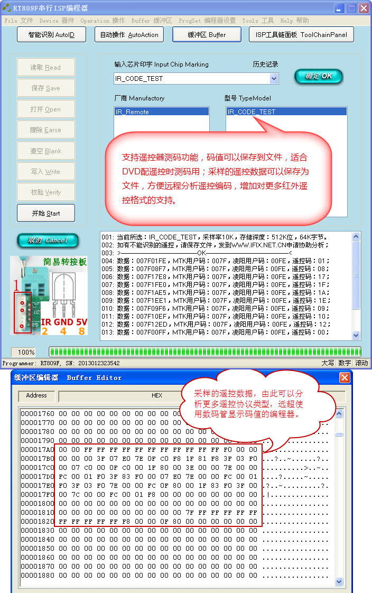
Task: Click the 开始 Start button
Action: pos(46,213)
